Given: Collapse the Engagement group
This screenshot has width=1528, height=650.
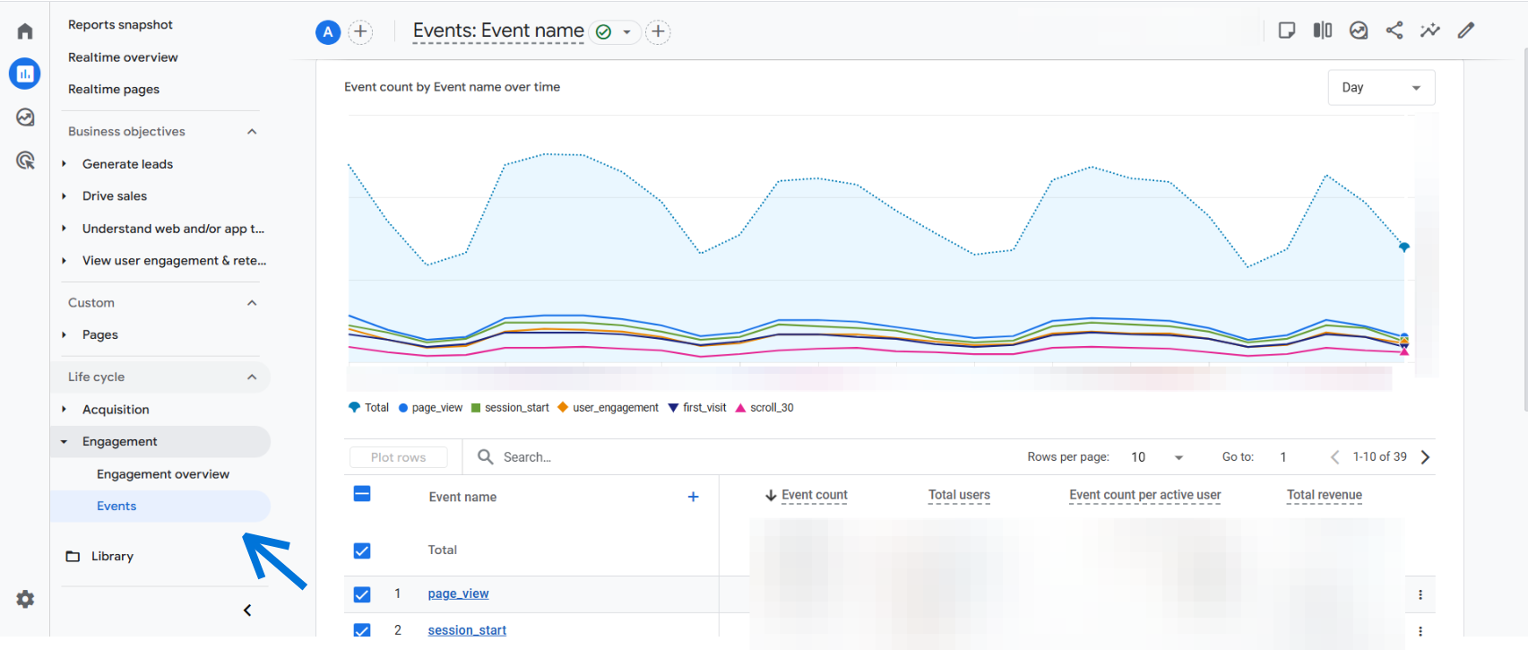Looking at the screenshot, I should click(64, 442).
